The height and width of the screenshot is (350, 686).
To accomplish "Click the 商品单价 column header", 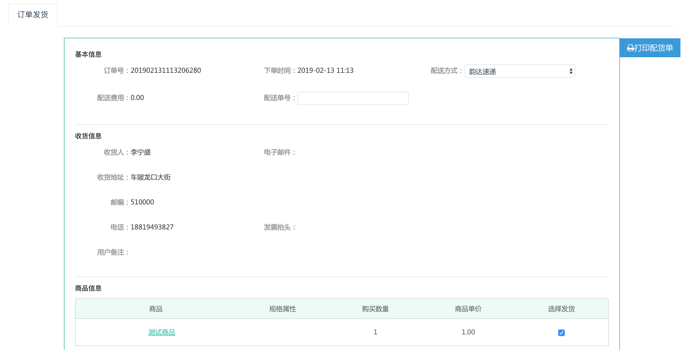I will (x=468, y=309).
